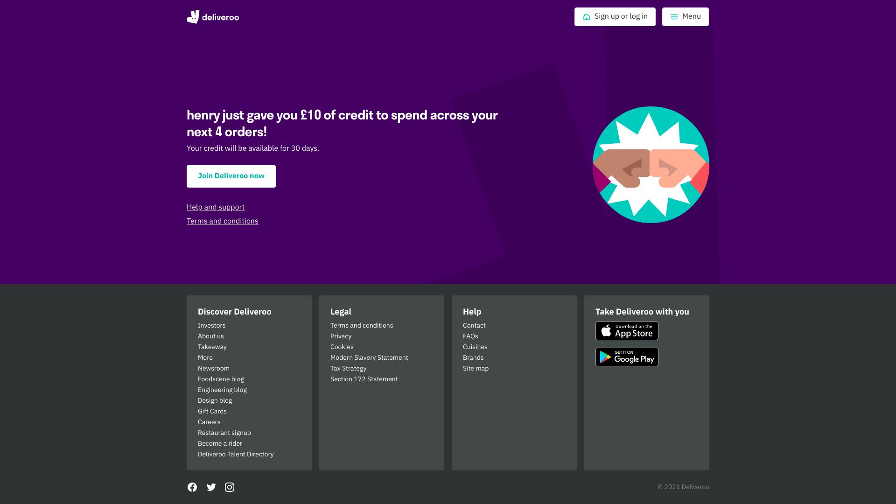Image resolution: width=896 pixels, height=504 pixels.
Task: Click the Instagram social media icon
Action: pos(230,487)
